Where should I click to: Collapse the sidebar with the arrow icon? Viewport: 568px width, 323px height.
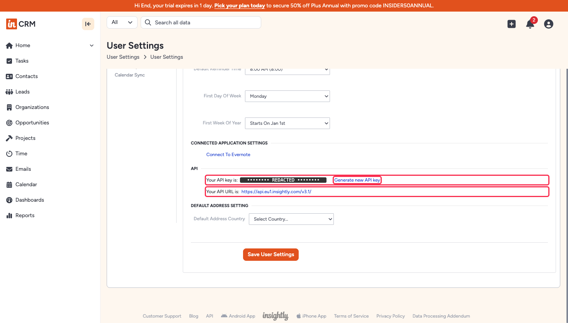pyautogui.click(x=88, y=24)
